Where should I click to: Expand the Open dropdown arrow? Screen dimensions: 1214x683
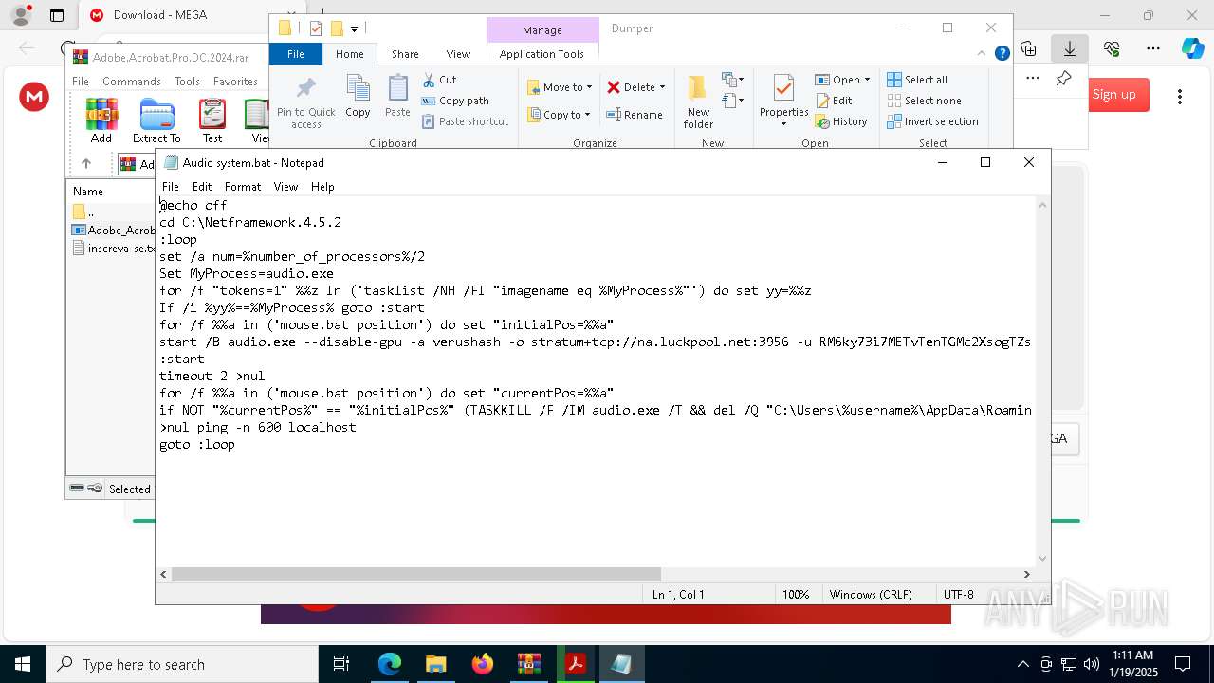click(x=867, y=80)
